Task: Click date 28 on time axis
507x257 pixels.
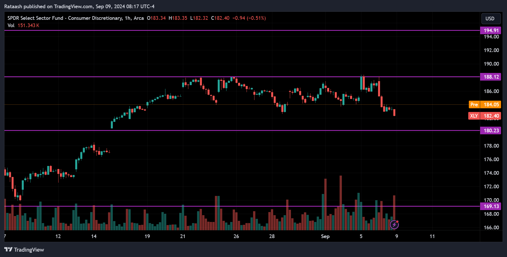Action: 272,236
